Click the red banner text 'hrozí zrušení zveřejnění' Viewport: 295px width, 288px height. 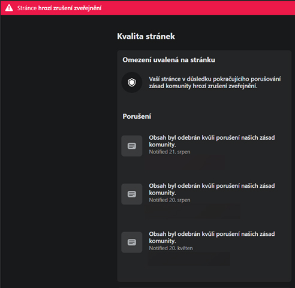click(x=70, y=8)
